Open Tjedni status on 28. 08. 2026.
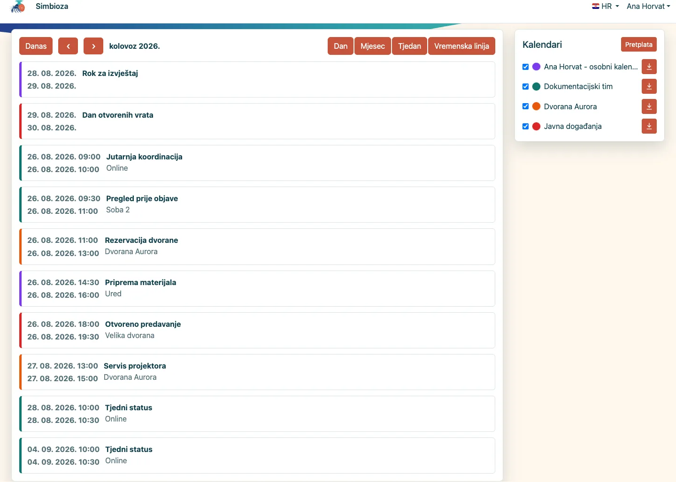The height and width of the screenshot is (482, 676). pyautogui.click(x=257, y=414)
